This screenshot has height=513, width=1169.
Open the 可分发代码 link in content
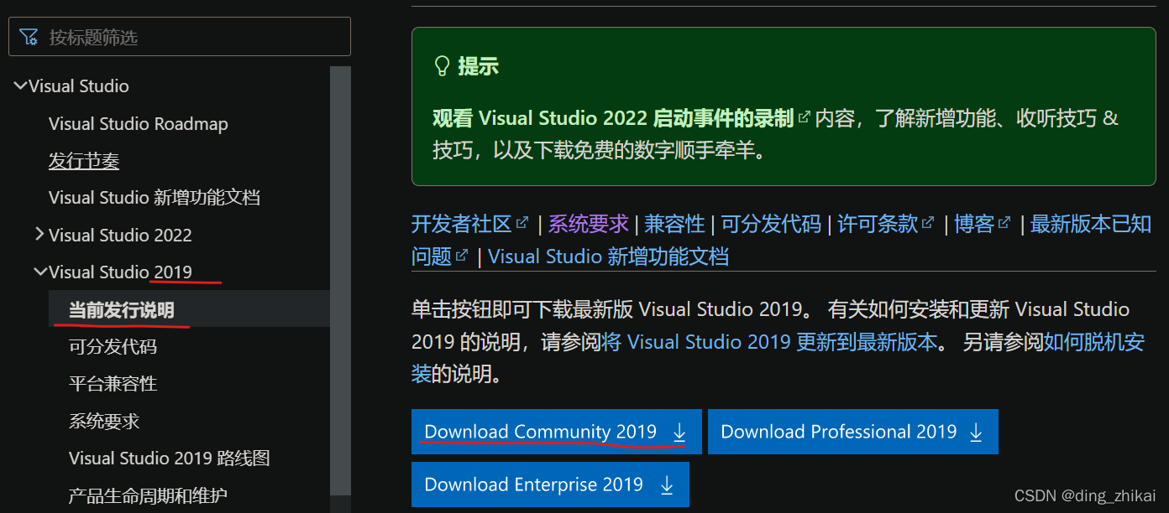tap(771, 224)
